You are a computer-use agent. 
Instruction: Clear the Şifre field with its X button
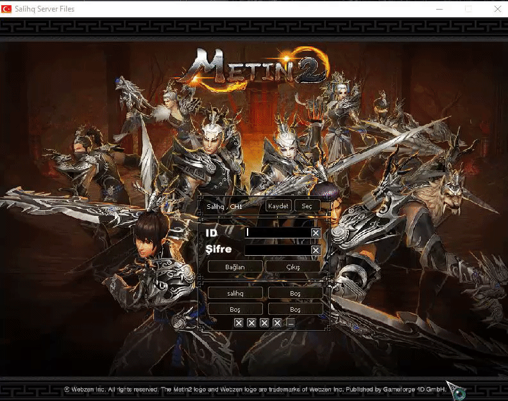316,250
